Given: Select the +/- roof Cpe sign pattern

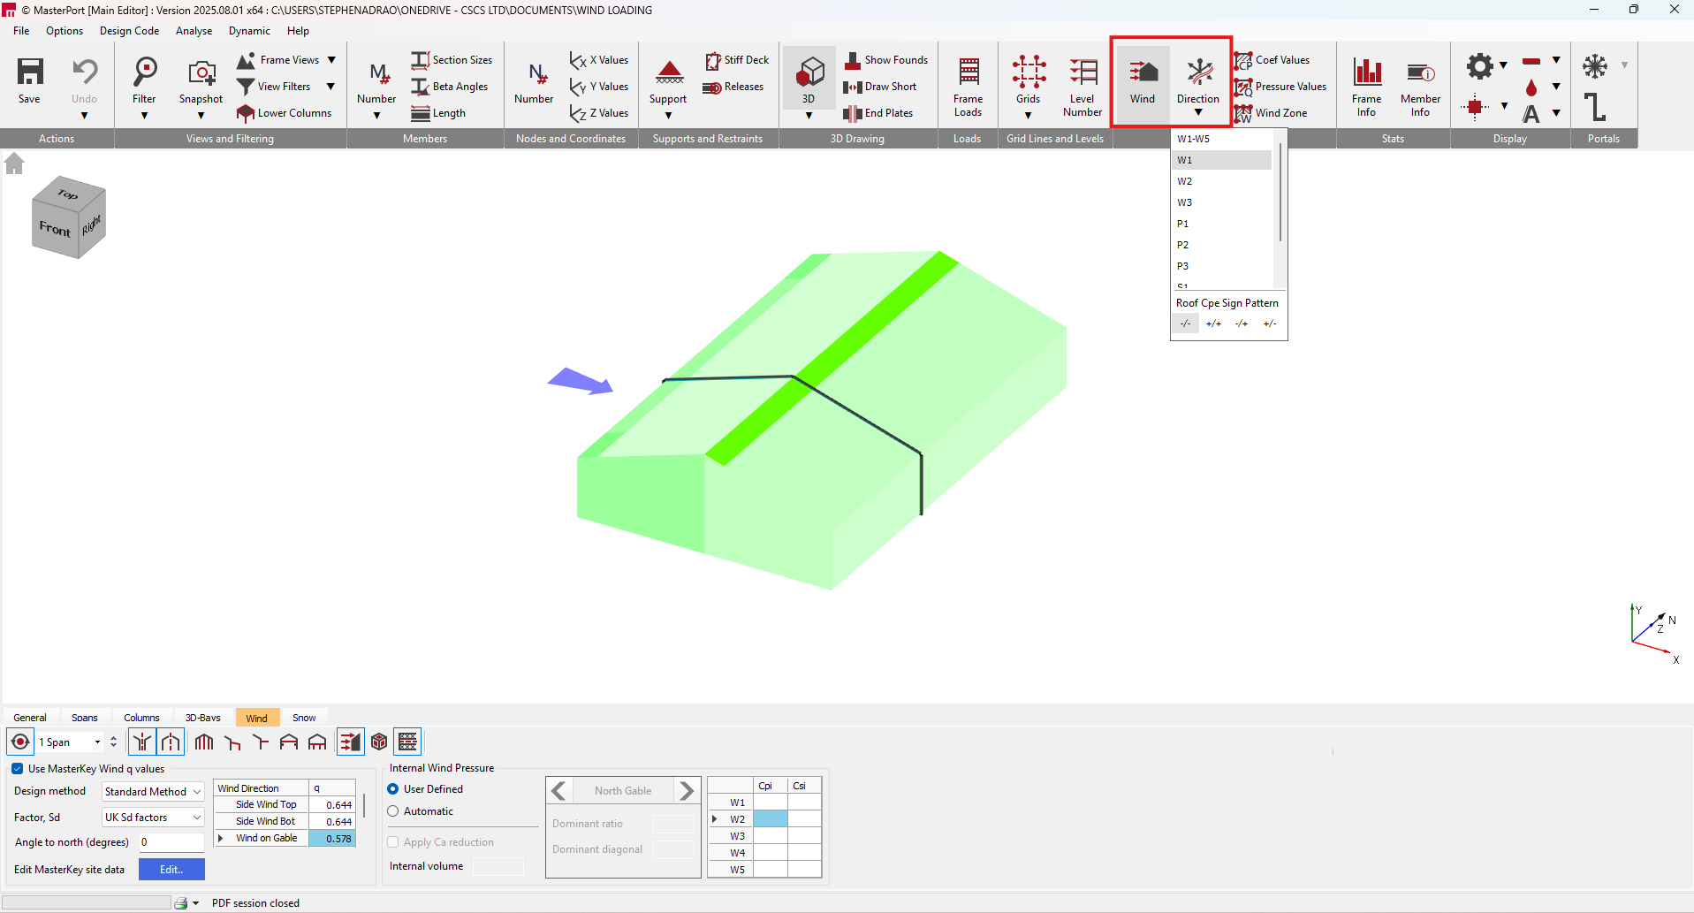Looking at the screenshot, I should (x=1270, y=323).
